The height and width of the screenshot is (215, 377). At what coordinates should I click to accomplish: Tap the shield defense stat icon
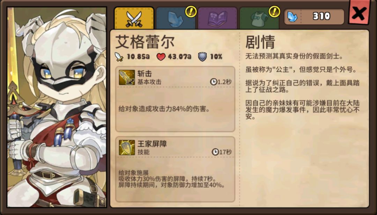(202, 57)
